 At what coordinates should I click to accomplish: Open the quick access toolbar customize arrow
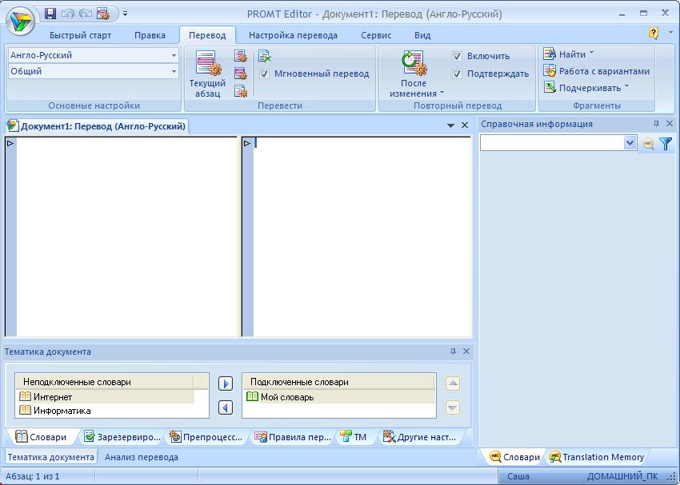tap(125, 14)
